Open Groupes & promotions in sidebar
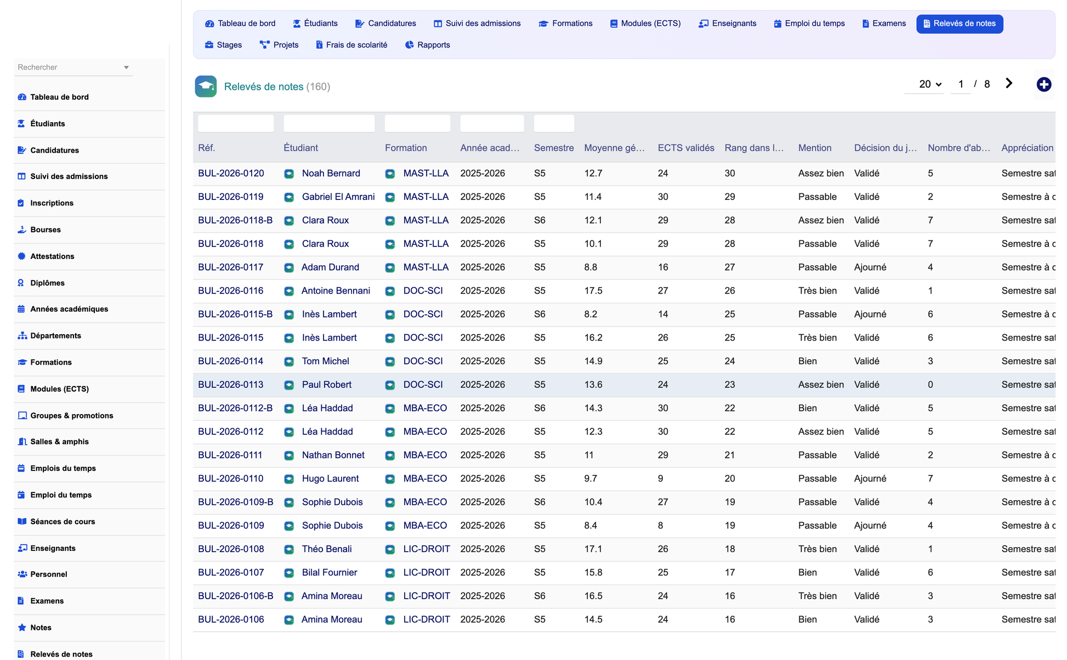The image size is (1067, 660). click(72, 416)
